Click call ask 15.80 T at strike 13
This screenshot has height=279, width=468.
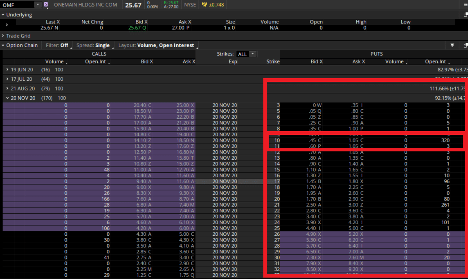(x=186, y=158)
